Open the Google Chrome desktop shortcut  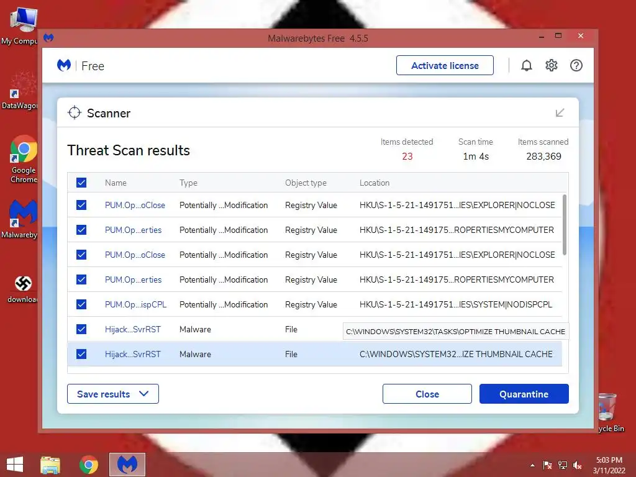(24, 160)
